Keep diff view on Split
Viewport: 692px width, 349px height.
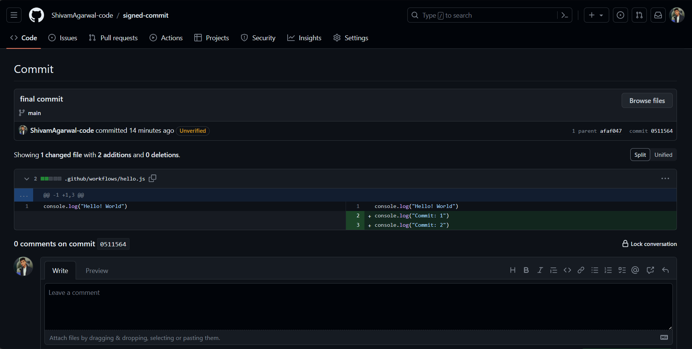click(x=640, y=155)
